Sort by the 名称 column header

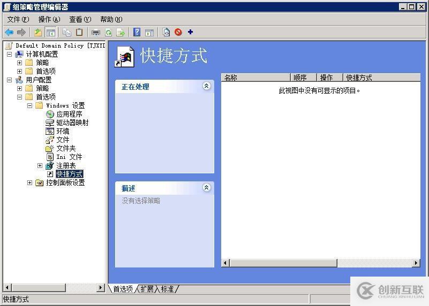(255, 78)
